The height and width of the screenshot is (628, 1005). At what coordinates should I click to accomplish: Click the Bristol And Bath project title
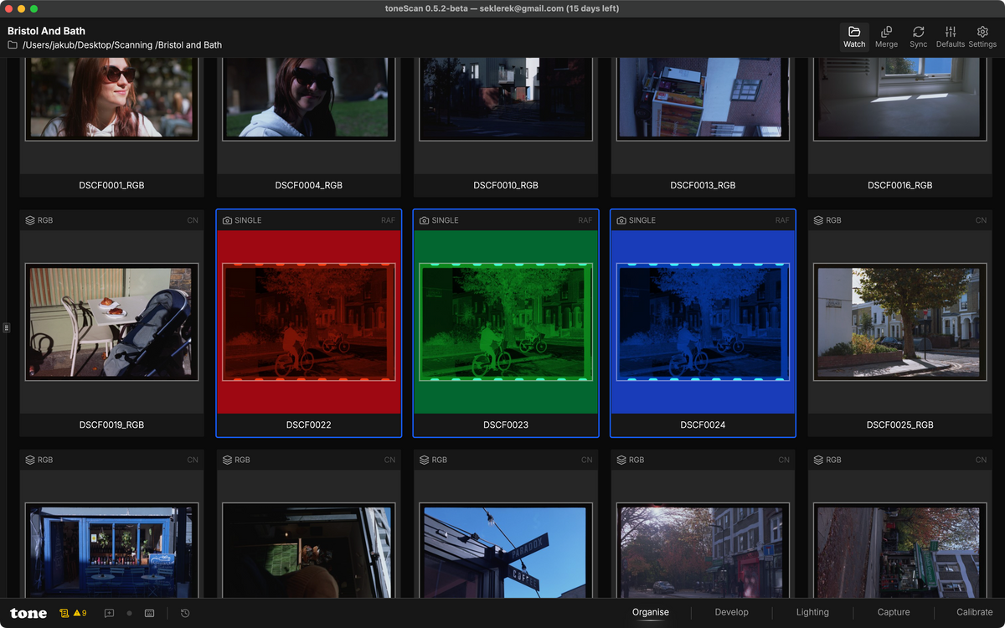46,31
